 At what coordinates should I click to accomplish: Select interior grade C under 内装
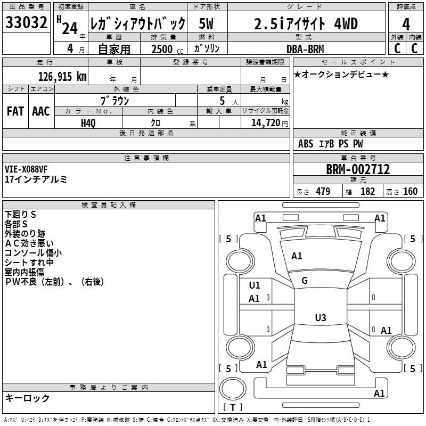tap(414, 48)
